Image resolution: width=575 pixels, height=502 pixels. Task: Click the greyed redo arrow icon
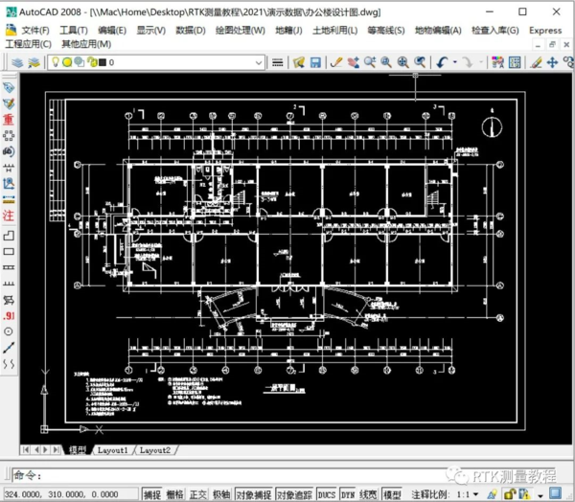coord(468,62)
